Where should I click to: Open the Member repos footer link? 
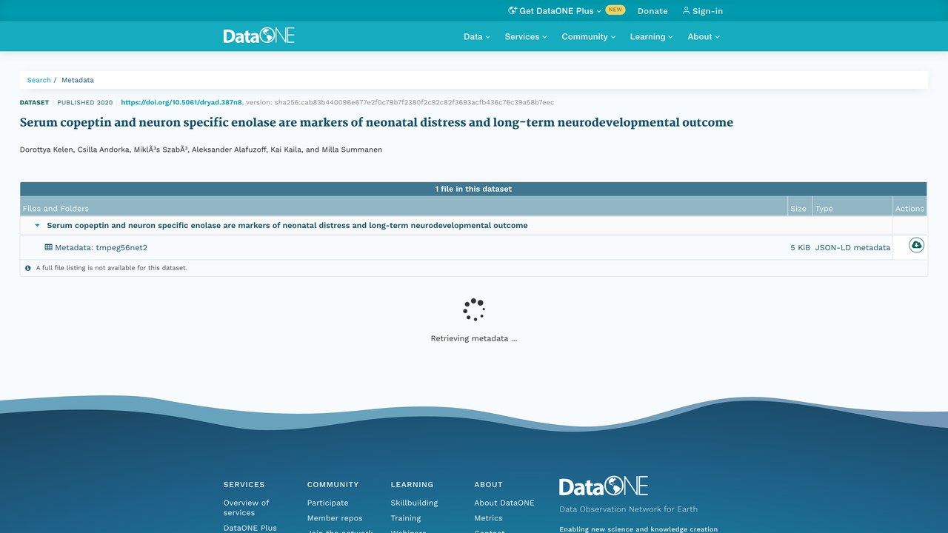(x=335, y=518)
